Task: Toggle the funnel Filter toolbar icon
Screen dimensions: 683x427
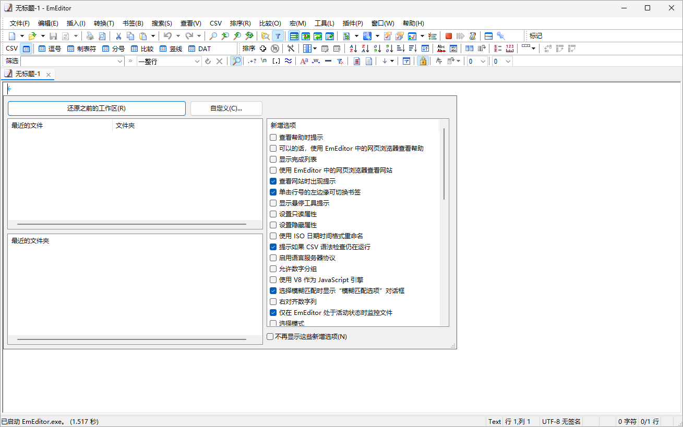Action: pyautogui.click(x=278, y=36)
